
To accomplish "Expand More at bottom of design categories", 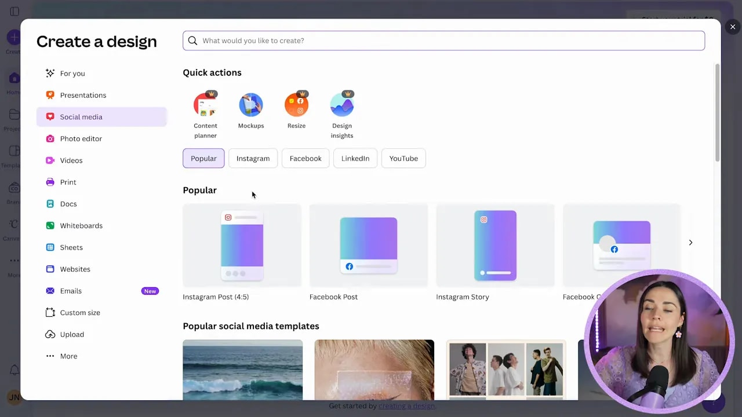I will pos(68,356).
